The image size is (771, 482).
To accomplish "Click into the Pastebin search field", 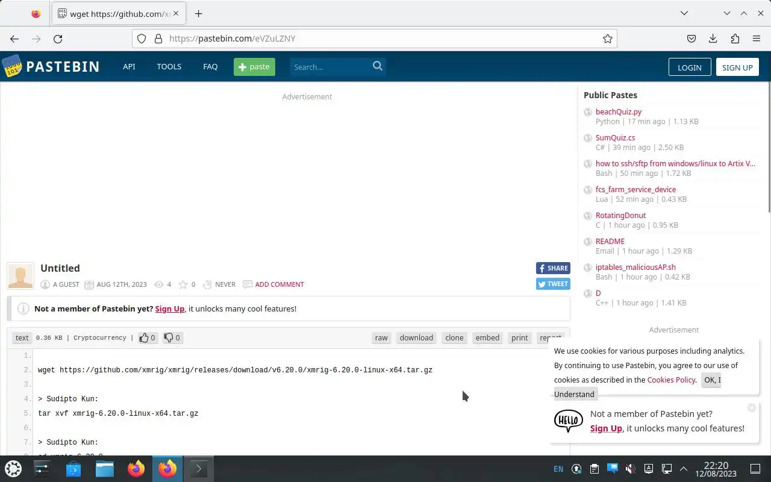I will pyautogui.click(x=330, y=67).
